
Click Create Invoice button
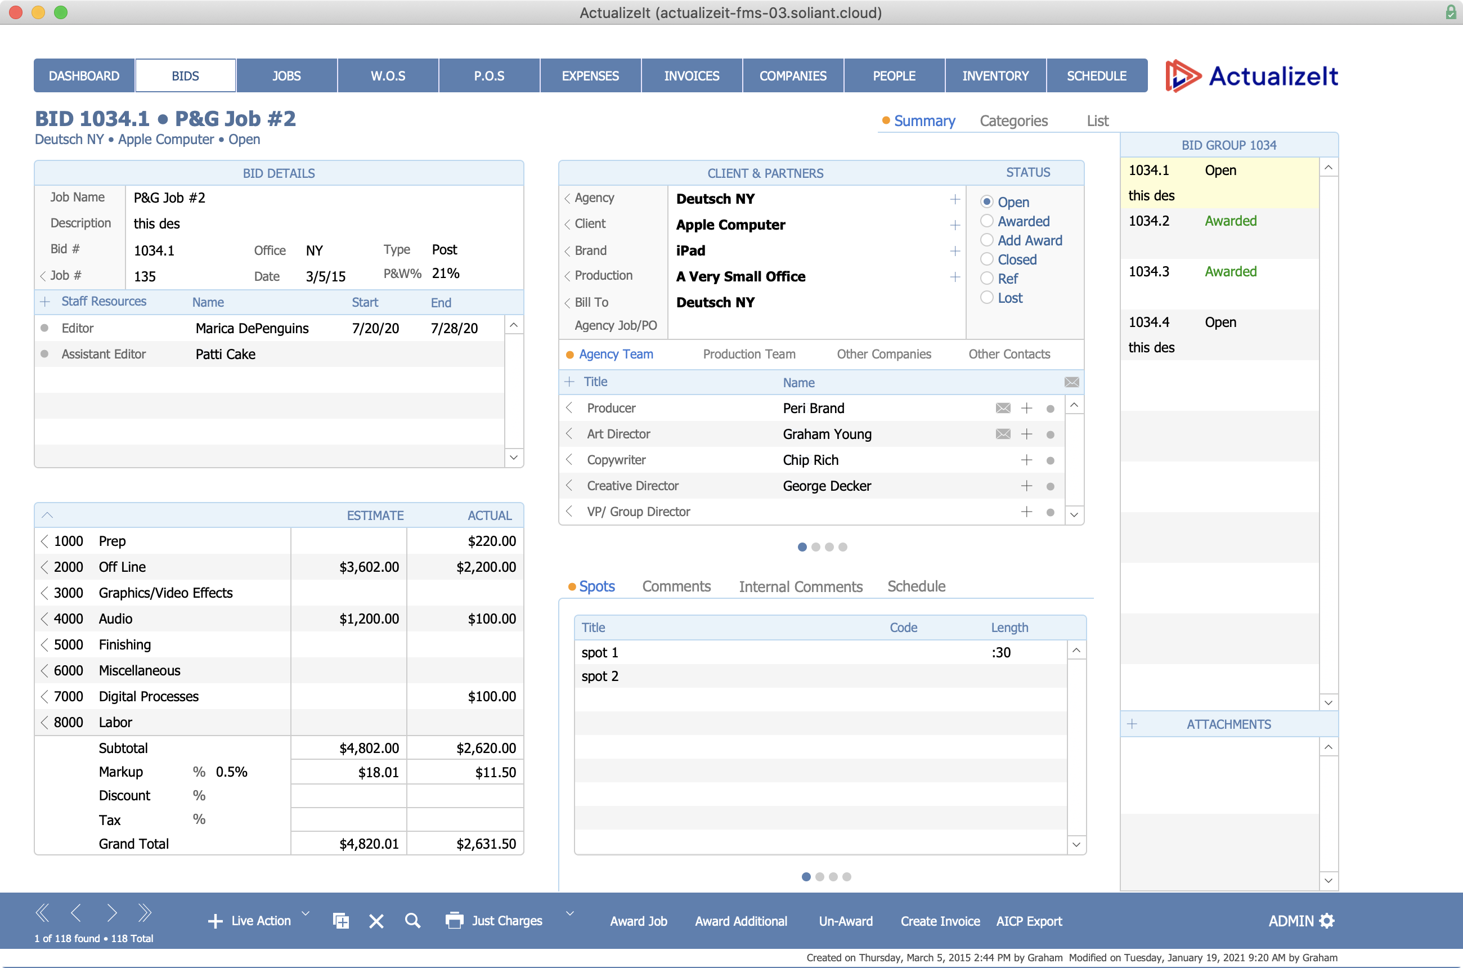click(x=940, y=921)
